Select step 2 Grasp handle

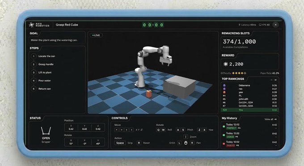point(42,64)
